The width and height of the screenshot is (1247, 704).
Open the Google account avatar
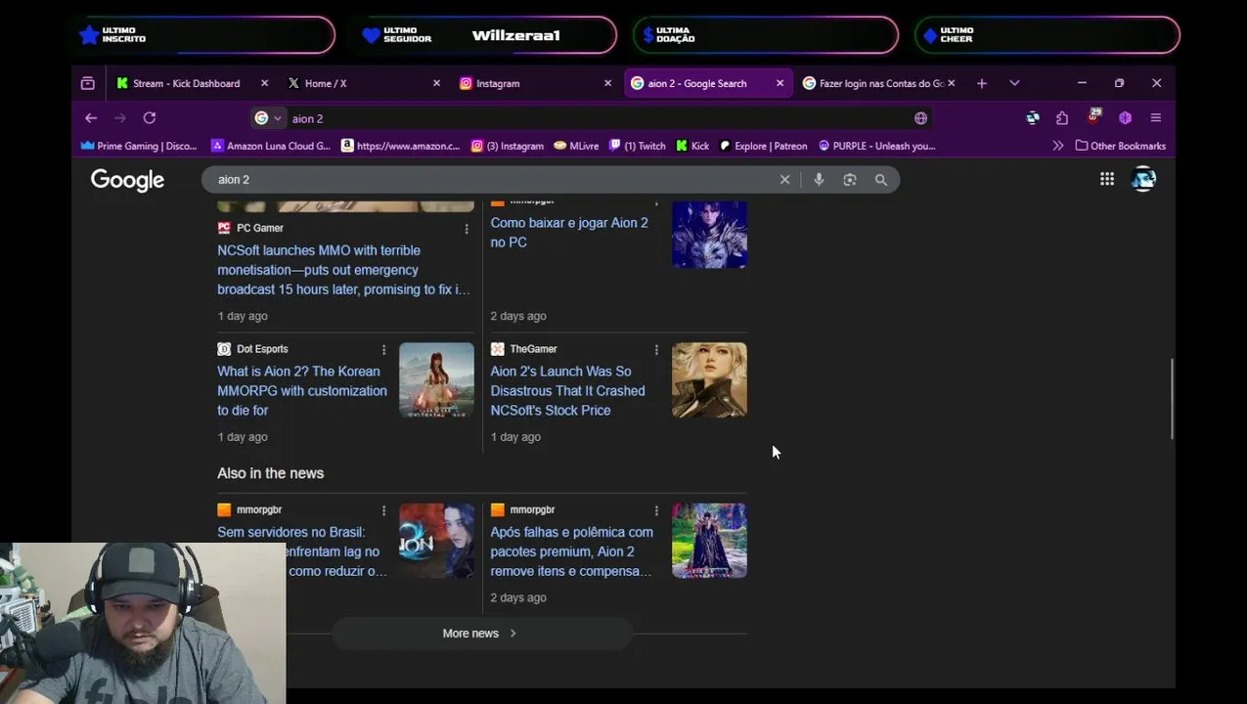[1143, 179]
